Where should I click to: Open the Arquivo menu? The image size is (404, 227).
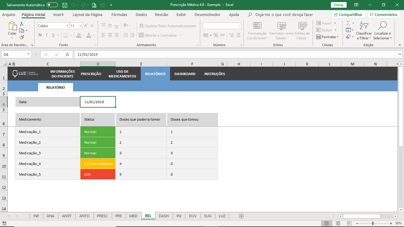[x=9, y=14]
